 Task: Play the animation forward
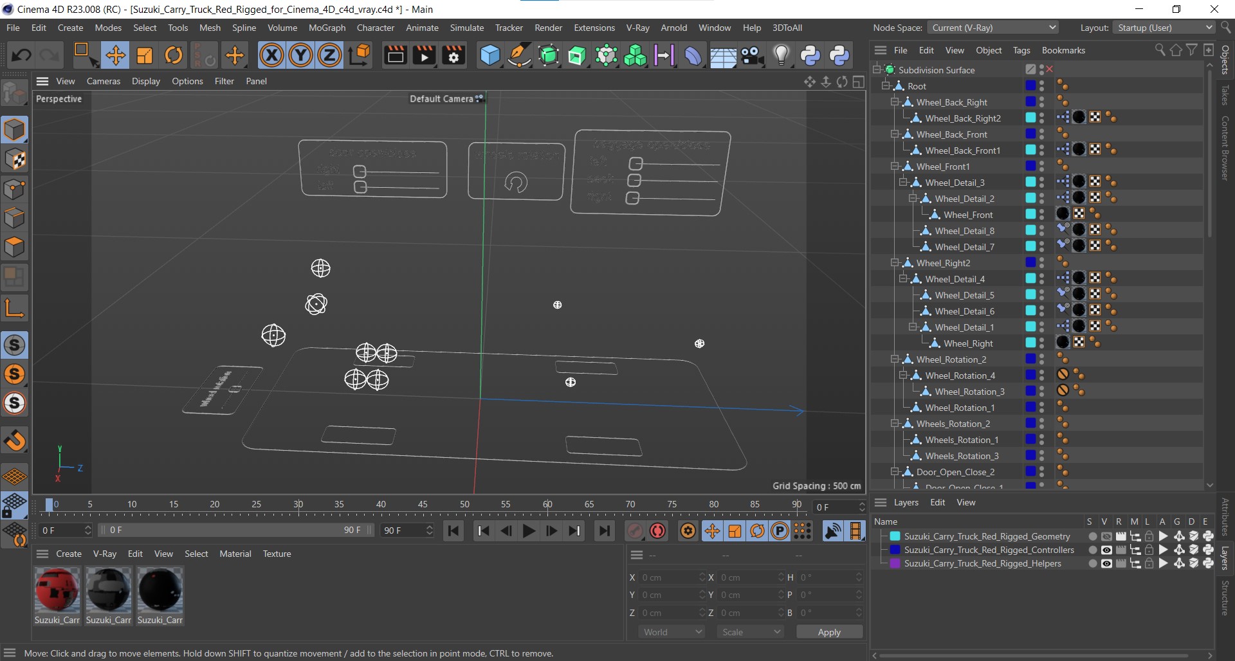pos(529,531)
